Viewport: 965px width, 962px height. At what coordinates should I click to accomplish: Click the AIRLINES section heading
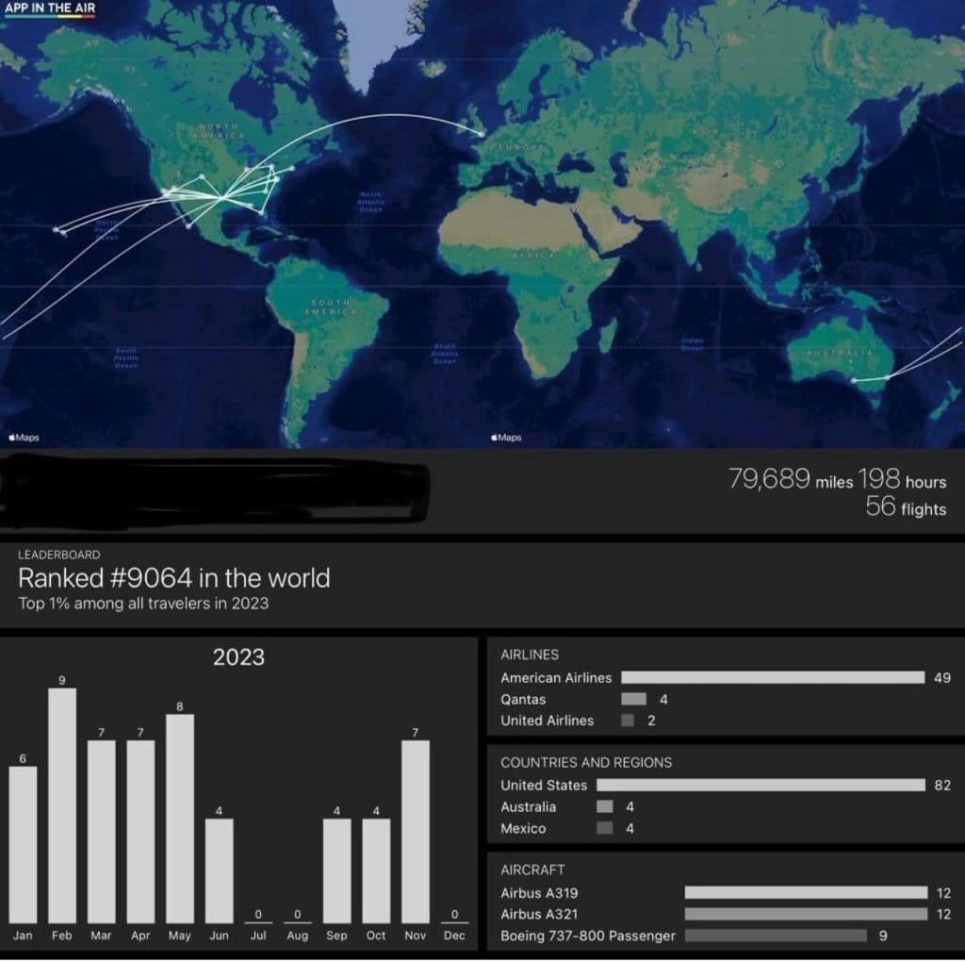coord(530,655)
